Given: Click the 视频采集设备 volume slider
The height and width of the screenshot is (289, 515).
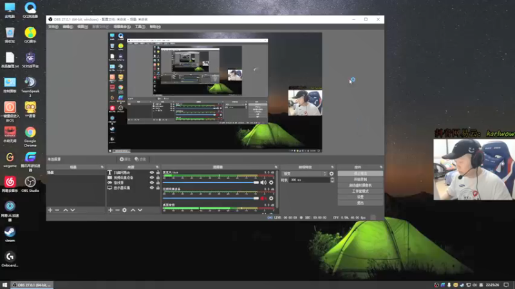Looking at the screenshot, I should (211, 198).
